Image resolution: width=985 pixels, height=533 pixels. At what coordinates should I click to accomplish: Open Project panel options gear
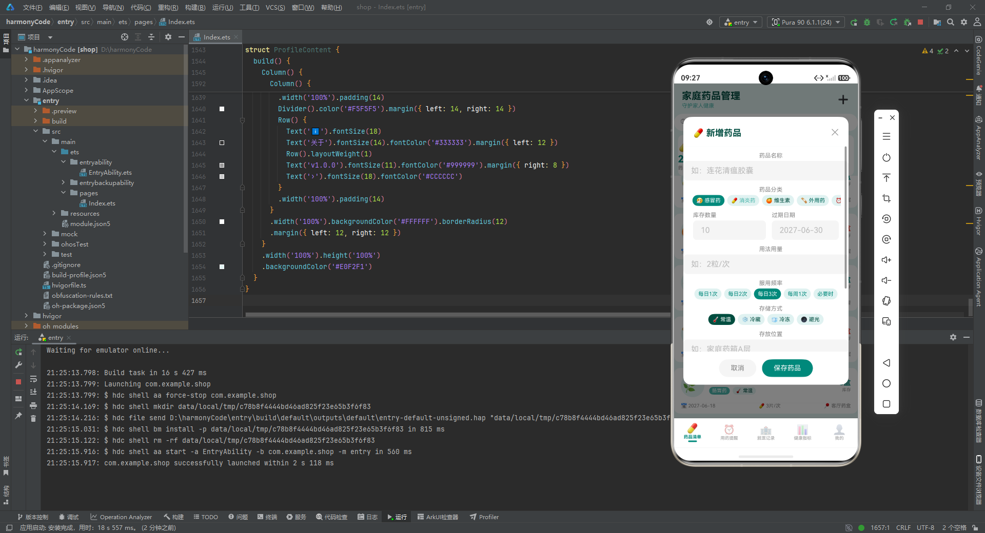point(168,37)
